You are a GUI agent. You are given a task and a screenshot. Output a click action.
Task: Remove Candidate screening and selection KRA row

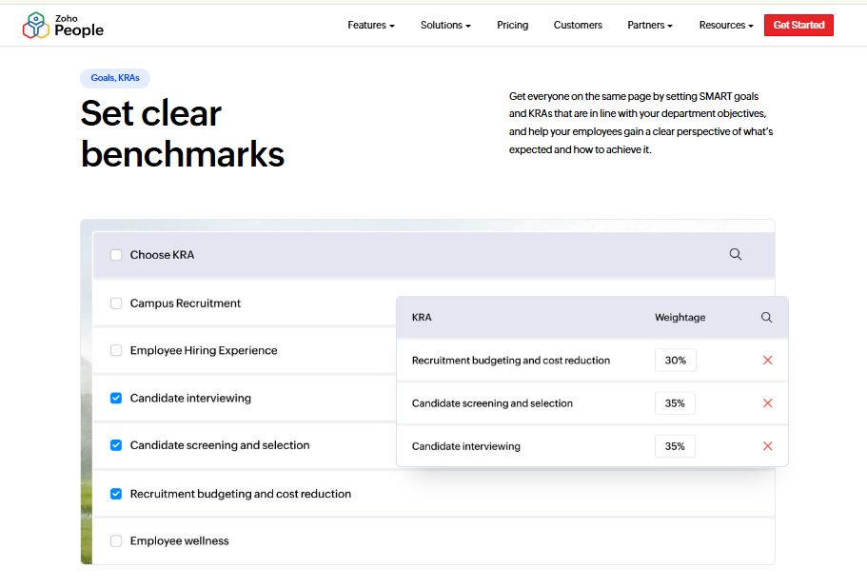[x=767, y=403]
